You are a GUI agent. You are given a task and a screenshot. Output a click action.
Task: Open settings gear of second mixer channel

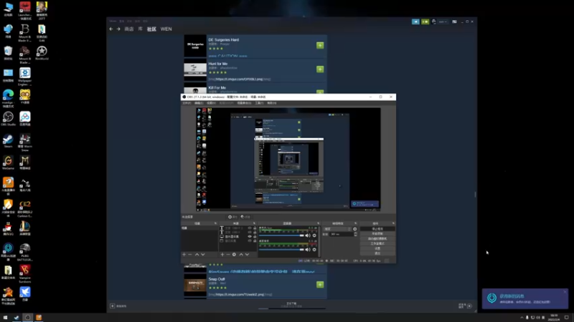[x=314, y=250]
